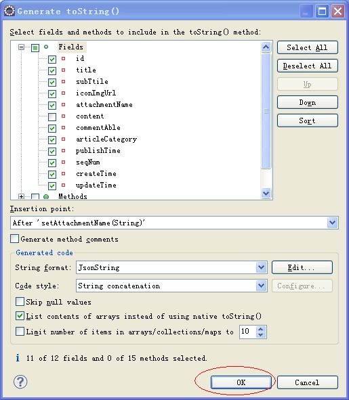Click the field icon beside attachmentName
Screen dimensions: 349x400
(63, 105)
